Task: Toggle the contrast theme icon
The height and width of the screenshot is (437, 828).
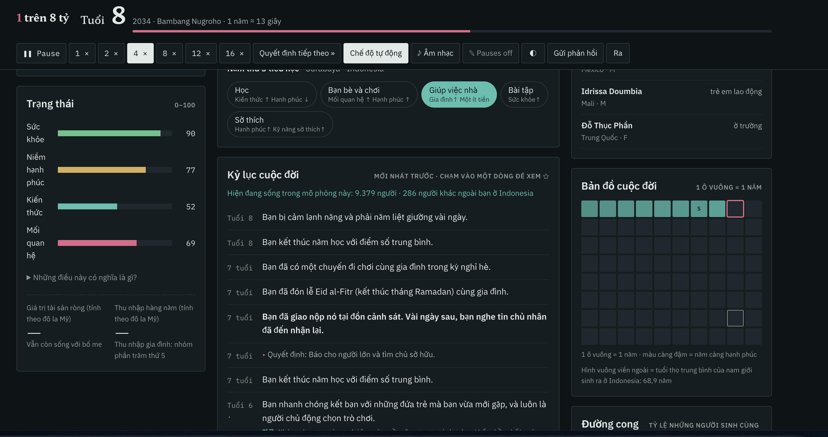Action: click(533, 53)
